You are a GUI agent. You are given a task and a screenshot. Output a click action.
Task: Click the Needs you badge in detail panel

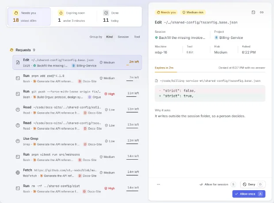point(166,12)
